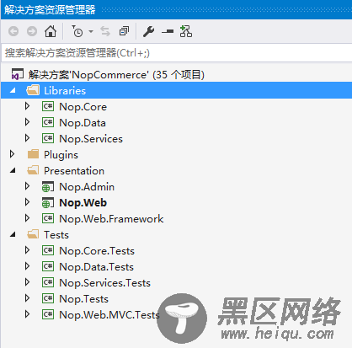Screen dimensions: 352x348
Task: Click the Nop.Tests C# icon
Action: click(x=48, y=298)
